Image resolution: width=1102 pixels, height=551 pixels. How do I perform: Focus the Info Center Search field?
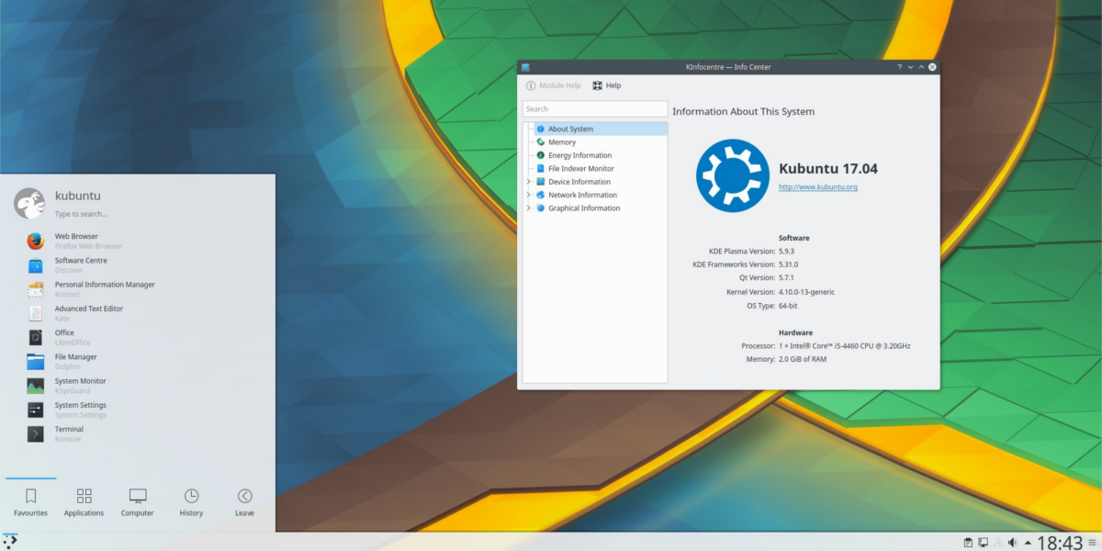[x=595, y=109]
